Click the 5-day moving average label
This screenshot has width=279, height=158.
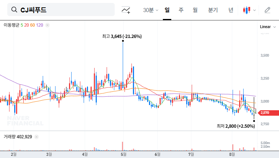tap(22, 25)
